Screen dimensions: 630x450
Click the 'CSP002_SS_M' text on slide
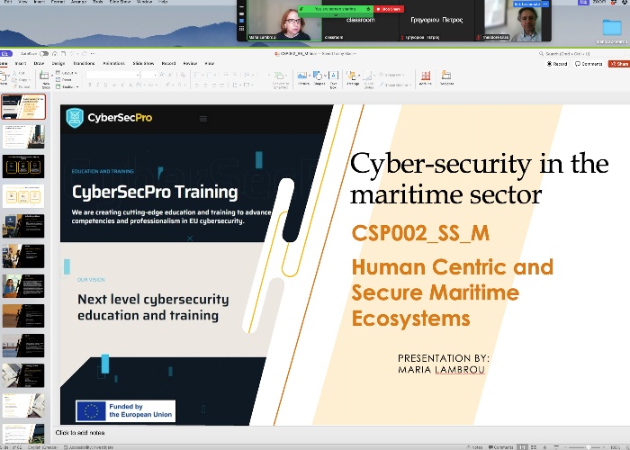point(420,233)
